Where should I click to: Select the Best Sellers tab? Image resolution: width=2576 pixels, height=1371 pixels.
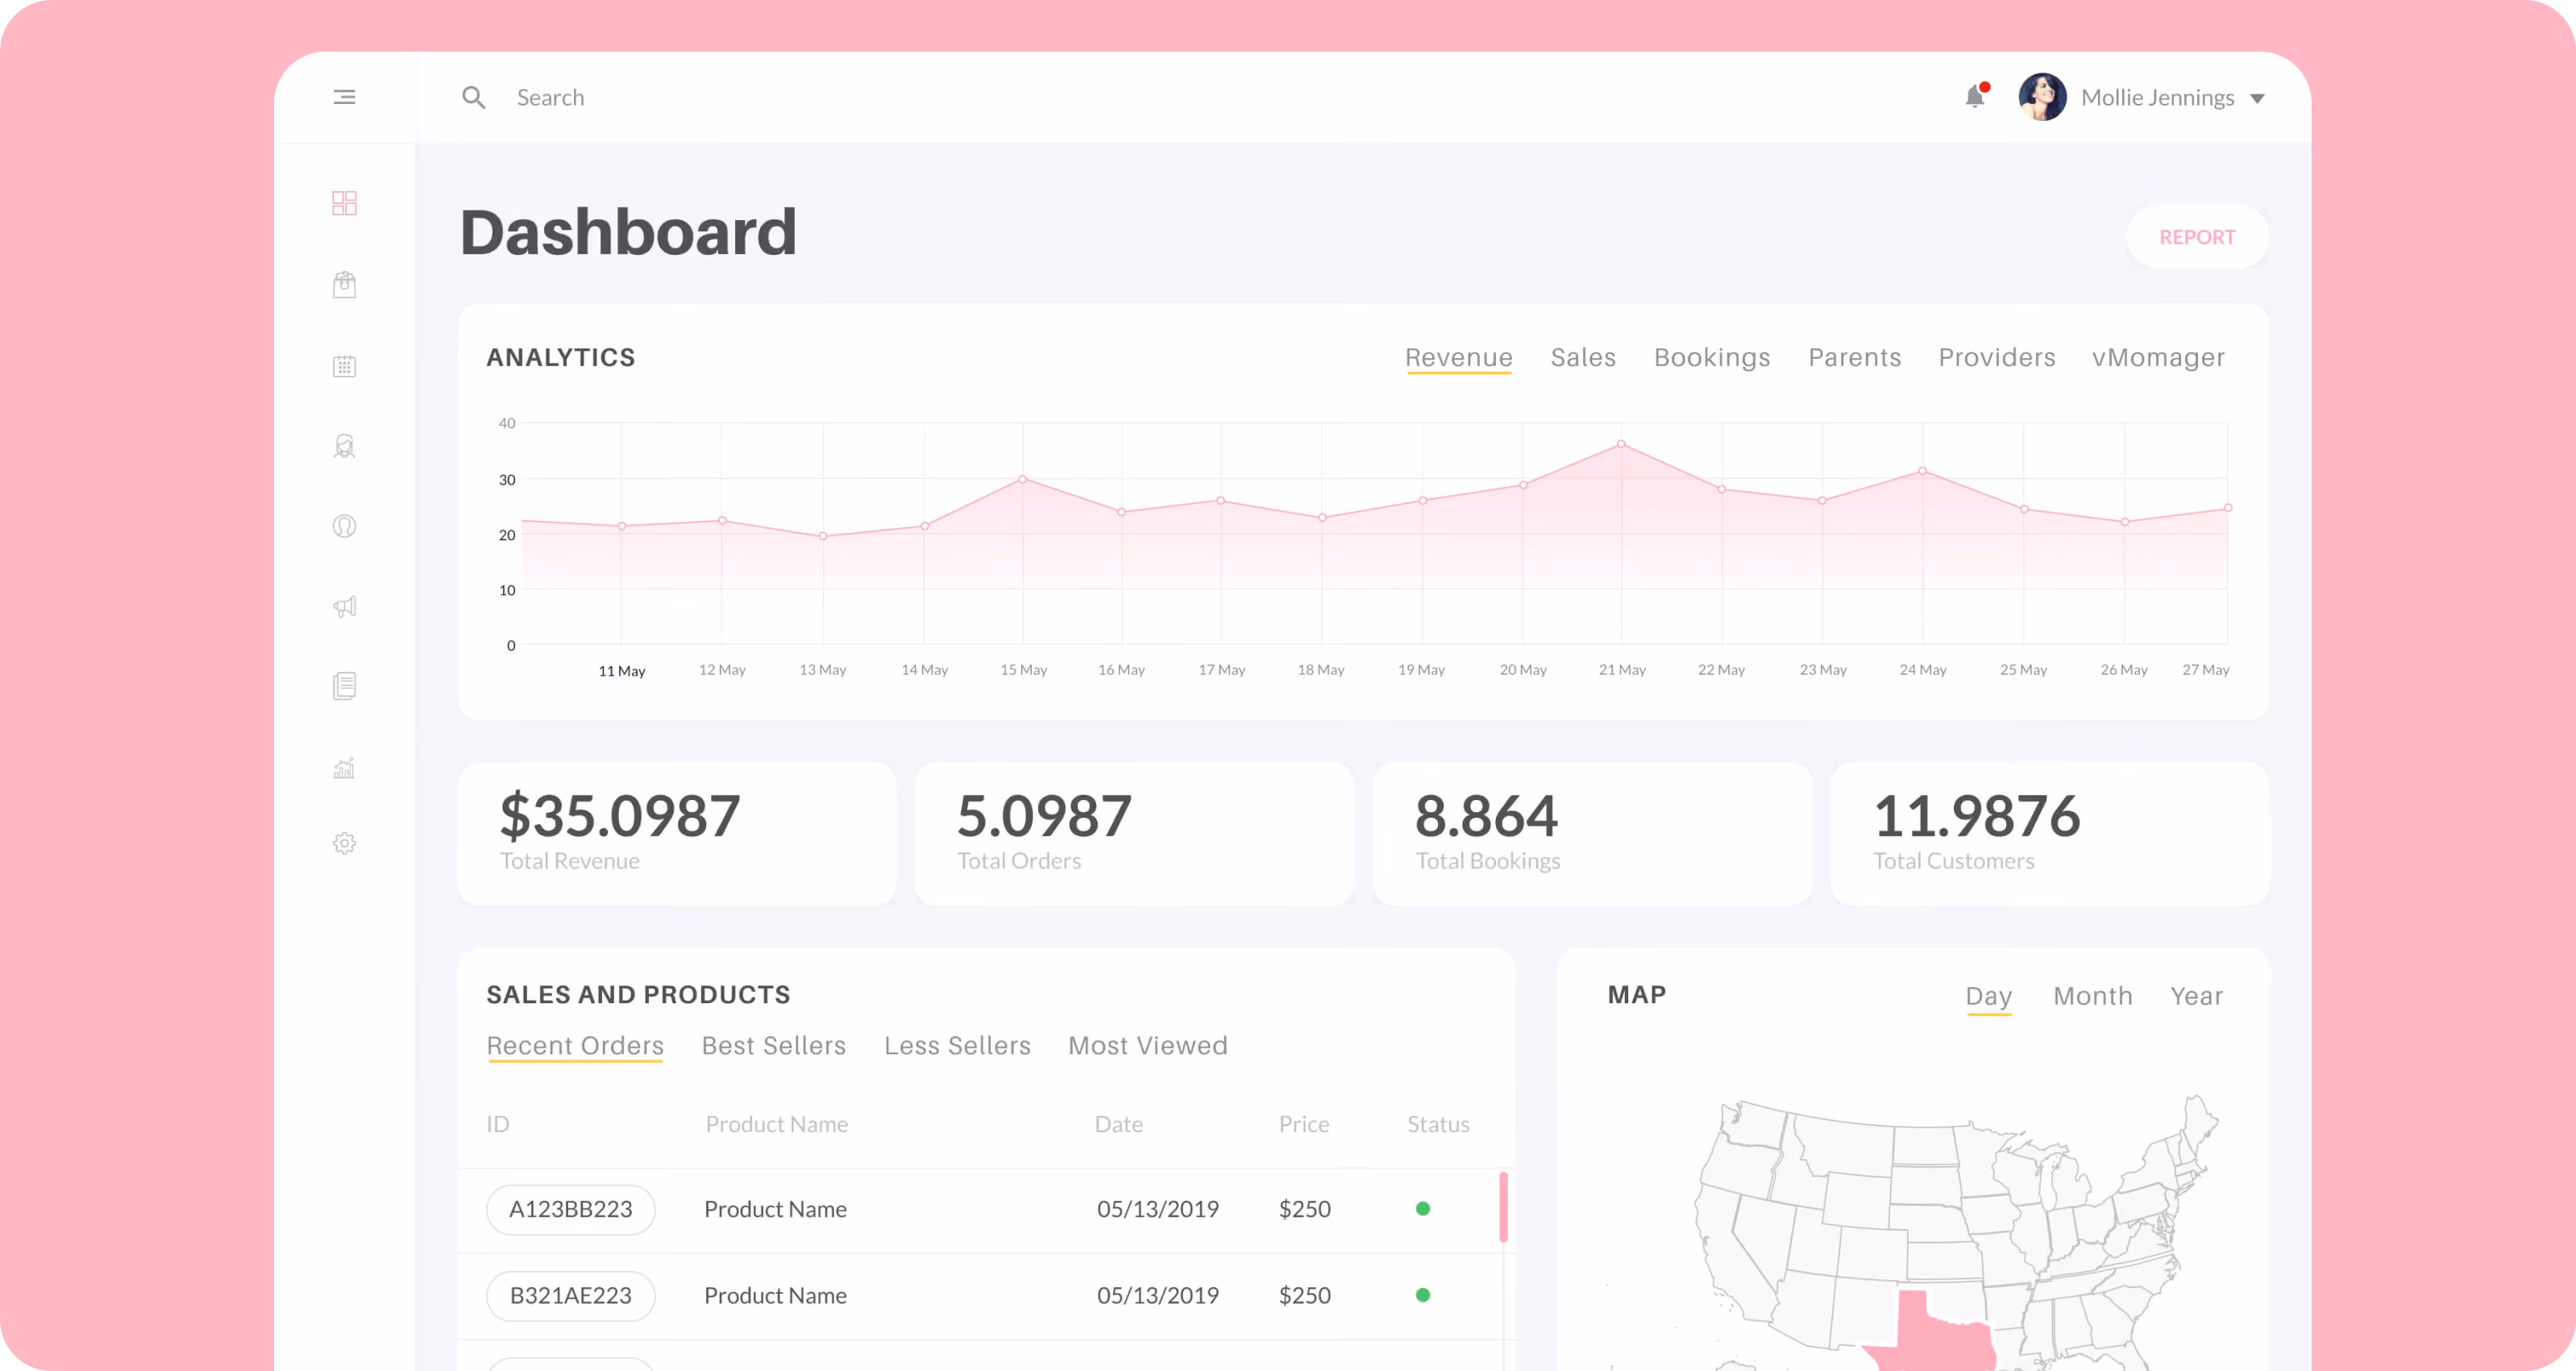774,1046
